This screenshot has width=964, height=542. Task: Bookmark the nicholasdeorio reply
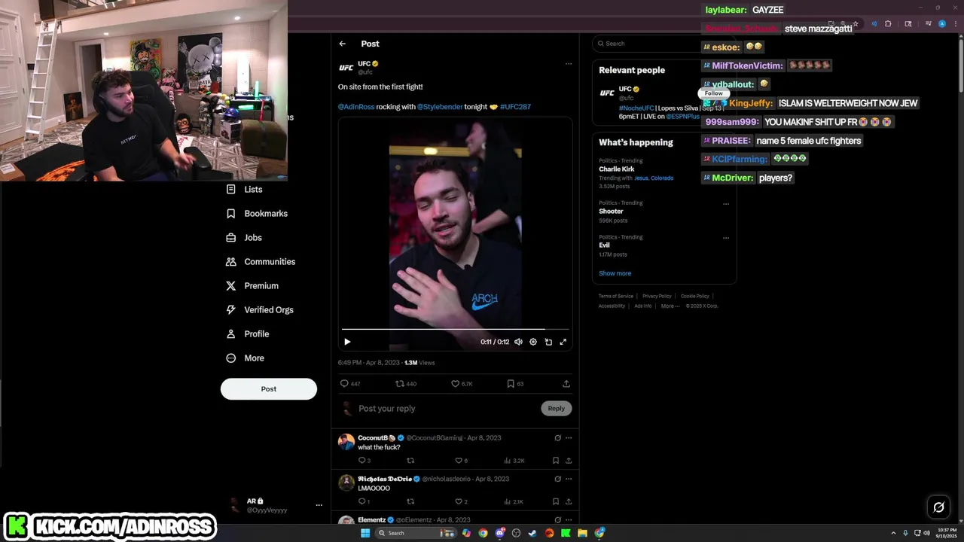[x=556, y=501]
